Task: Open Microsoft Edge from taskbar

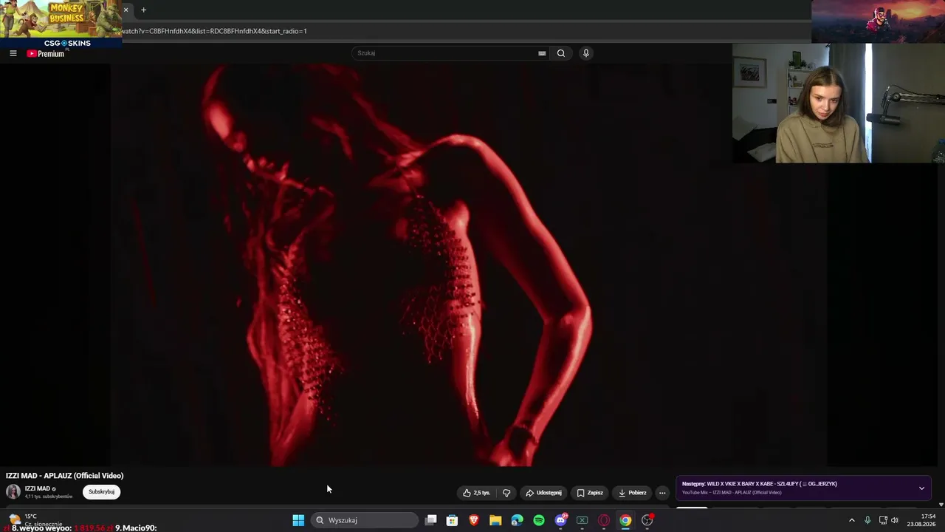Action: click(x=517, y=520)
